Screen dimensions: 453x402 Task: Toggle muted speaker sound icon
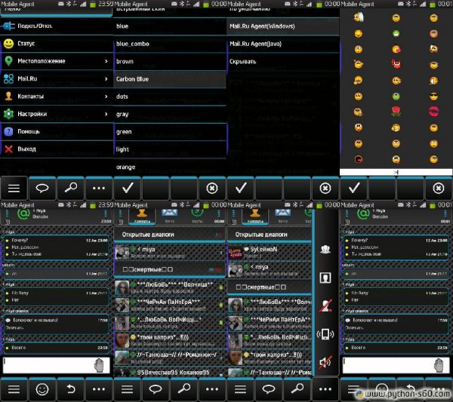click(325, 363)
